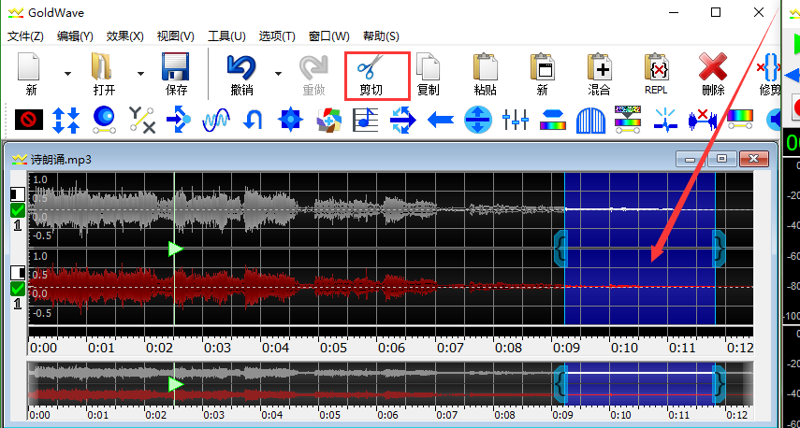Open the colorful plug-in effect icon with plus
The width and height of the screenshot is (800, 428).
click(328, 121)
